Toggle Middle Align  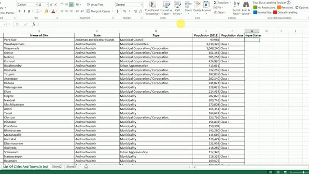(67, 4)
